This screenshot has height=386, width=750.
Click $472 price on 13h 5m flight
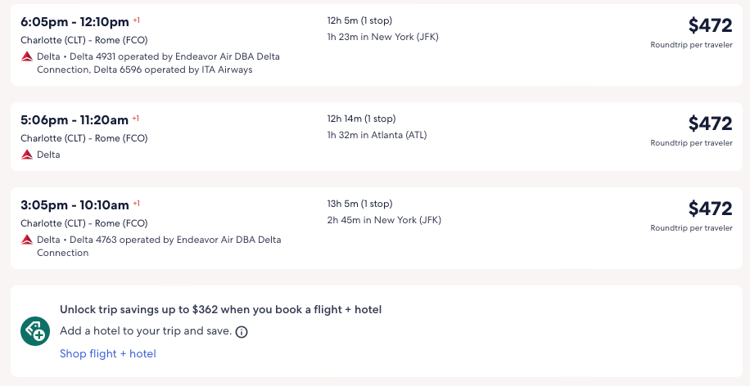click(710, 209)
